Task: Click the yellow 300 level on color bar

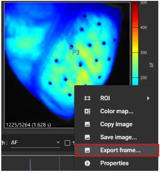Action: point(135,52)
